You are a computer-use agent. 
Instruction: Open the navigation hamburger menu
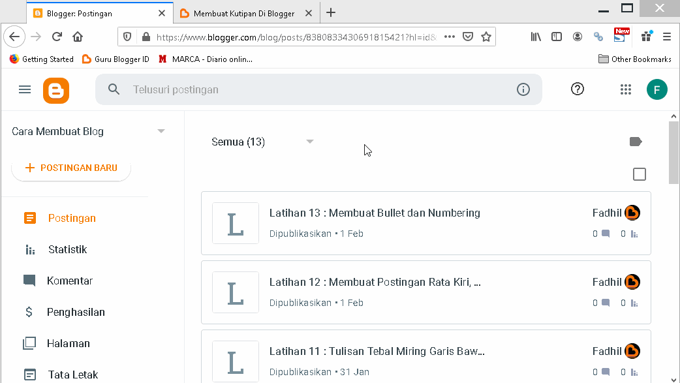coord(25,89)
